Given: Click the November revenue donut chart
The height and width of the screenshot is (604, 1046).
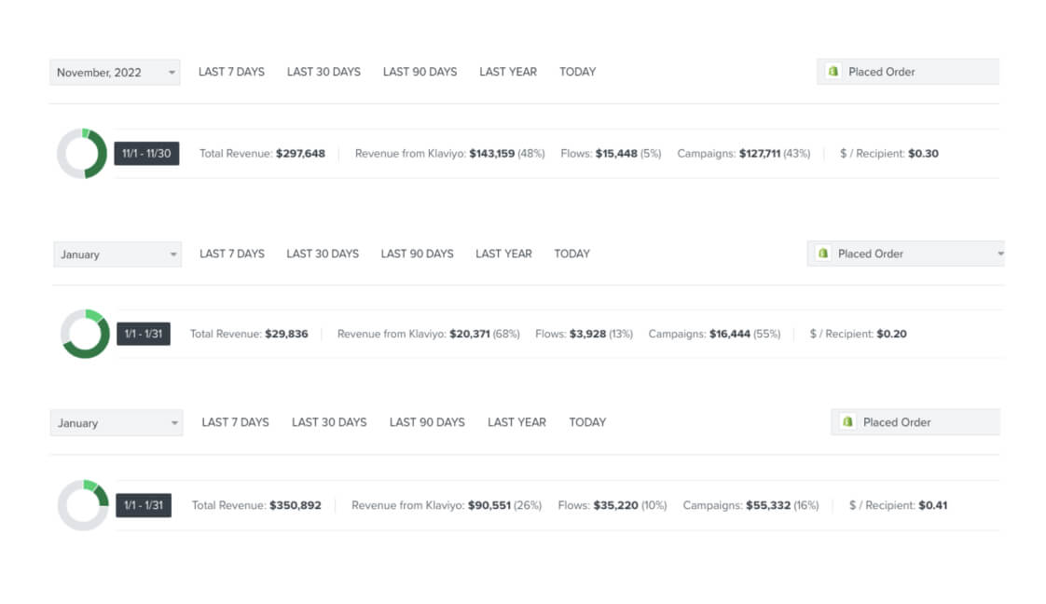Looking at the screenshot, I should point(81,154).
